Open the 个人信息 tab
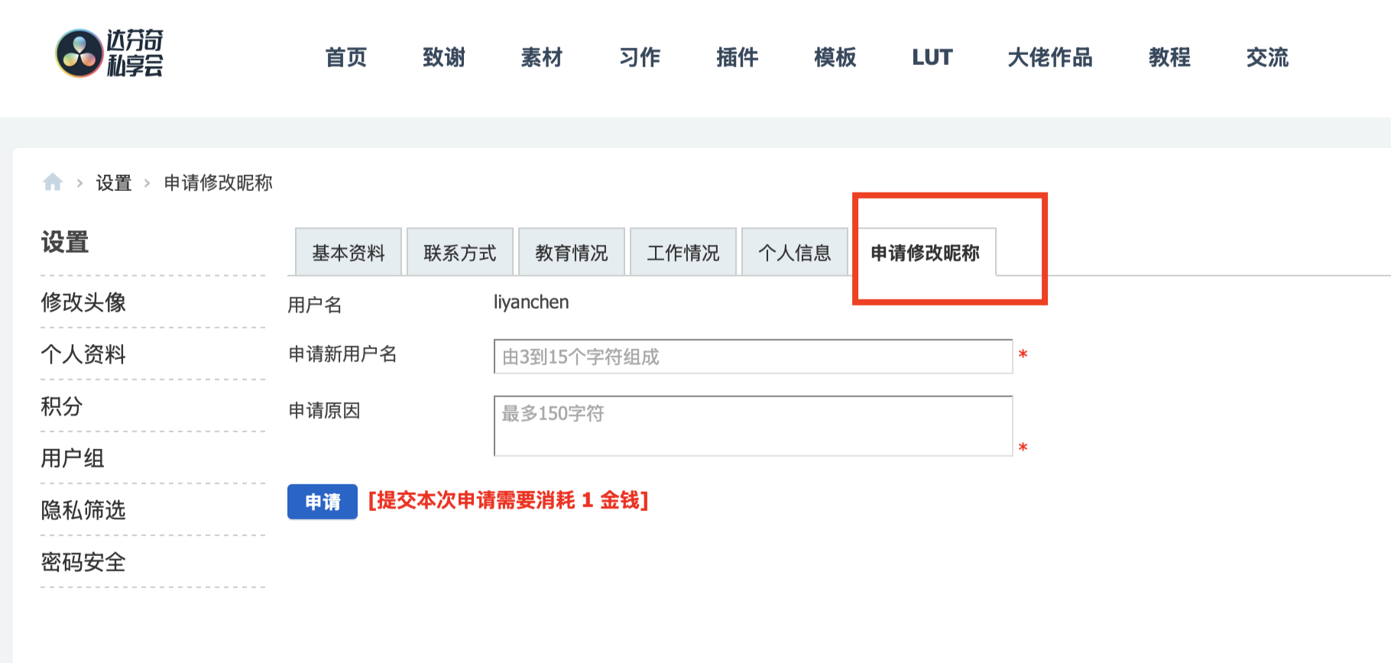Screen dimensions: 1391x663 [795, 253]
